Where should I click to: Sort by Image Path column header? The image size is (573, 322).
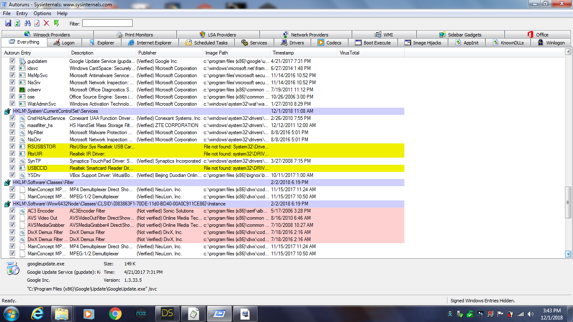pyautogui.click(x=237, y=53)
